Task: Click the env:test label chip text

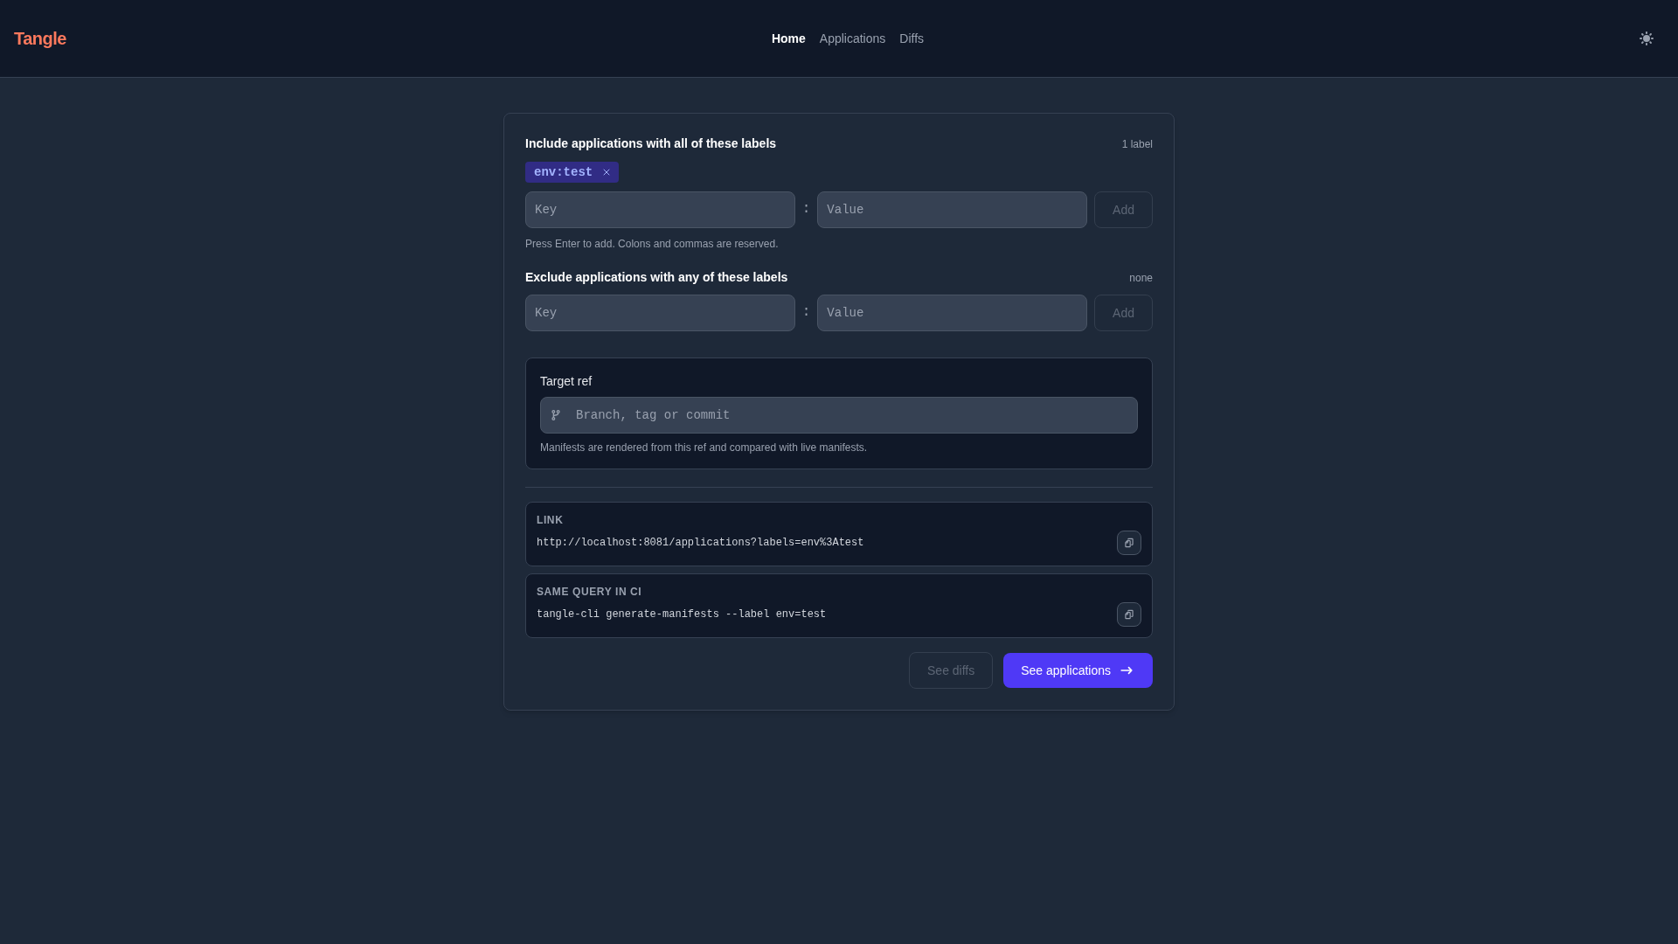Action: tap(563, 172)
